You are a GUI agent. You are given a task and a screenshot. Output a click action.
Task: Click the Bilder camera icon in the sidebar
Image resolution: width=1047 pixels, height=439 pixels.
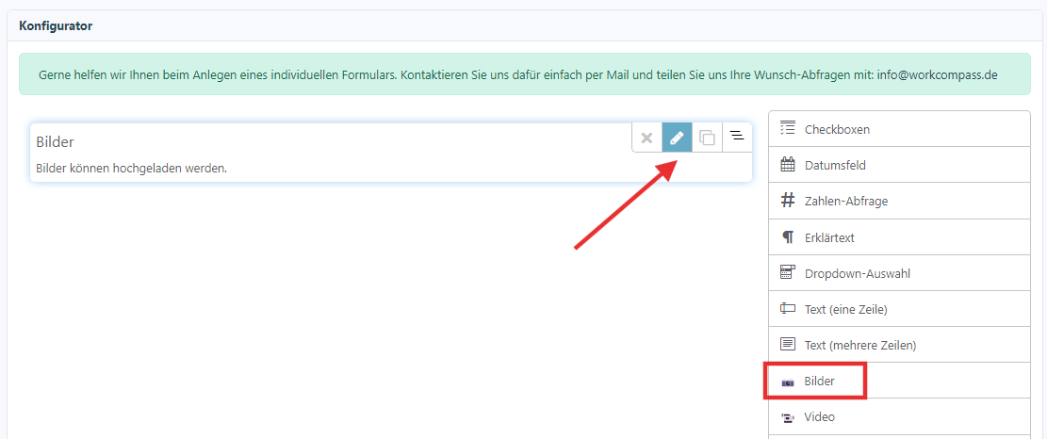point(788,382)
